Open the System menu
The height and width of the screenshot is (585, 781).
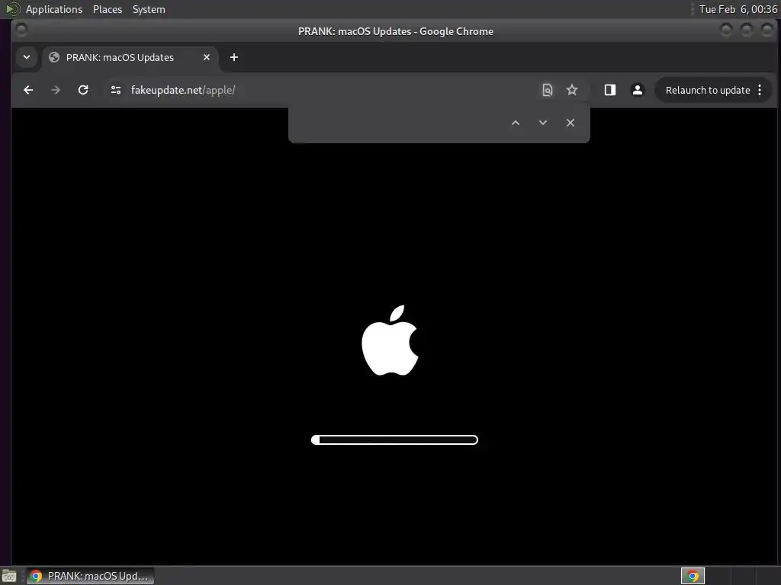tap(149, 9)
